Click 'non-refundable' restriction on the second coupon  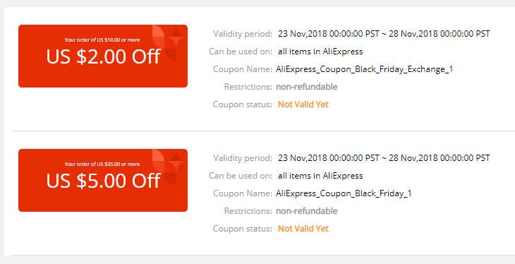click(x=306, y=211)
